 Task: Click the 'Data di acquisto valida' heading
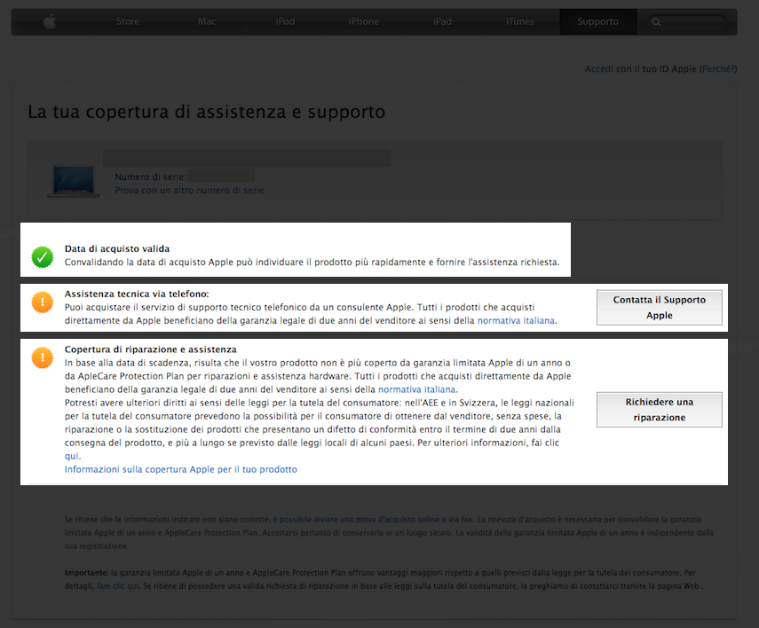pyautogui.click(x=117, y=248)
